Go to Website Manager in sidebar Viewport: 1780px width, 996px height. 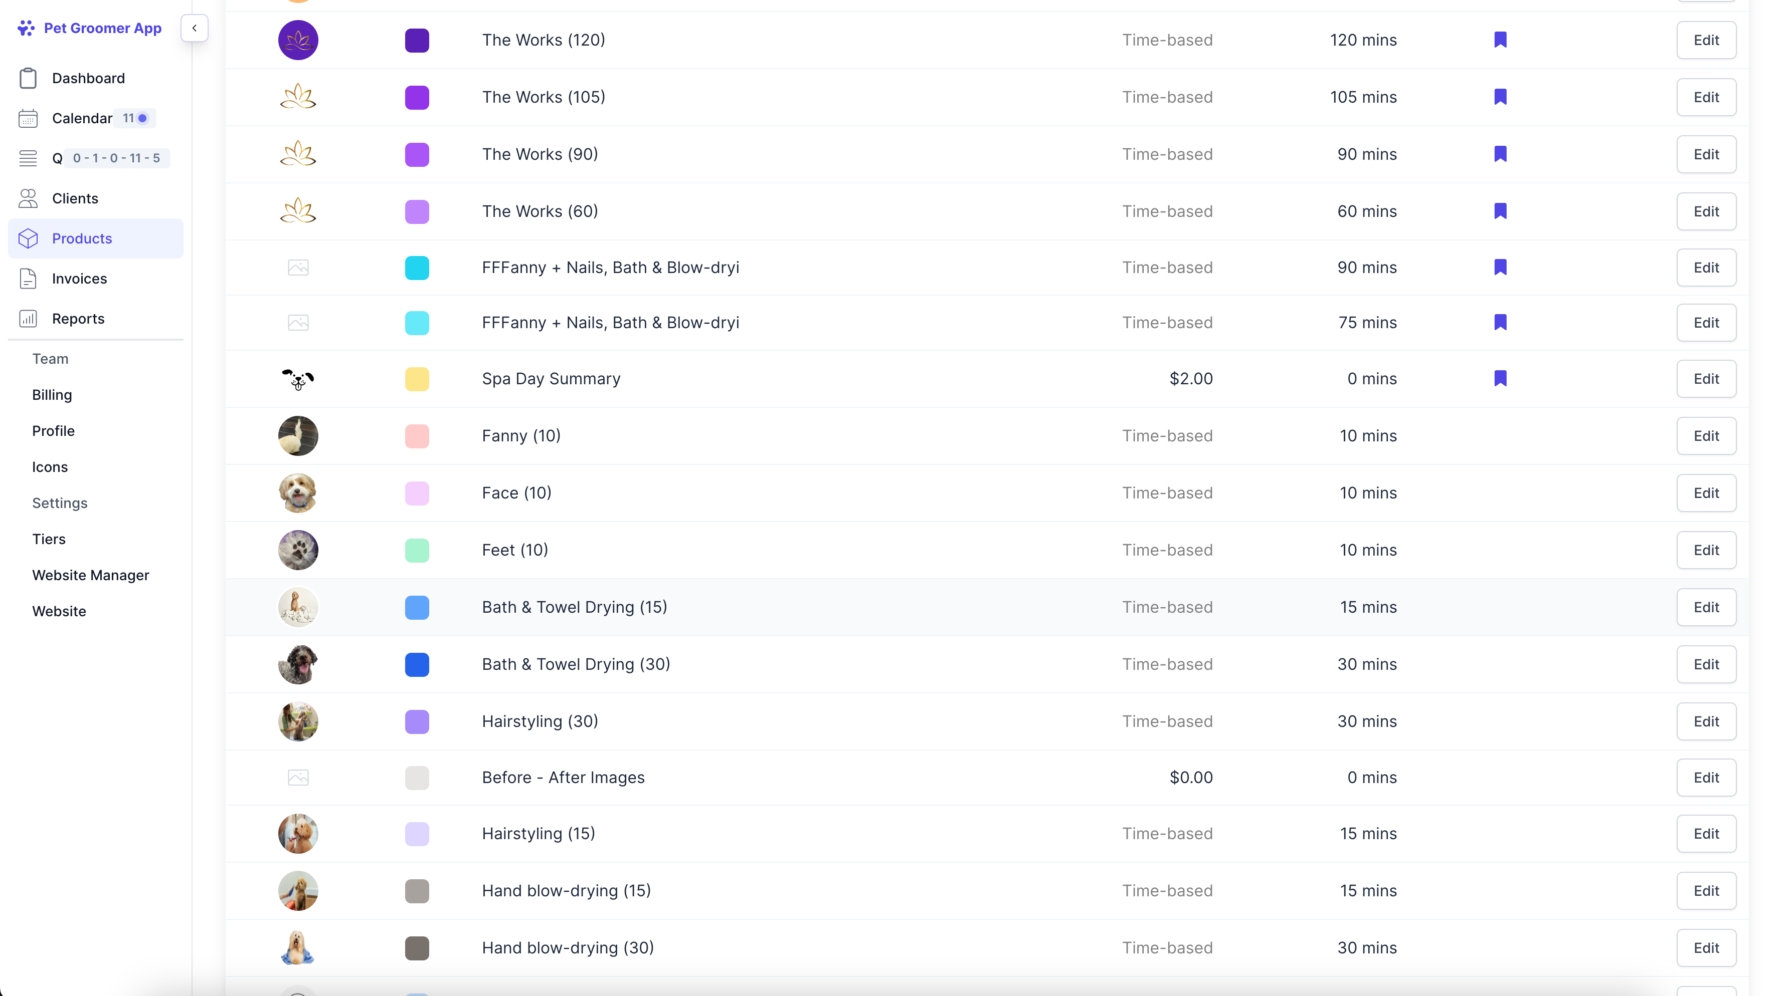(91, 575)
